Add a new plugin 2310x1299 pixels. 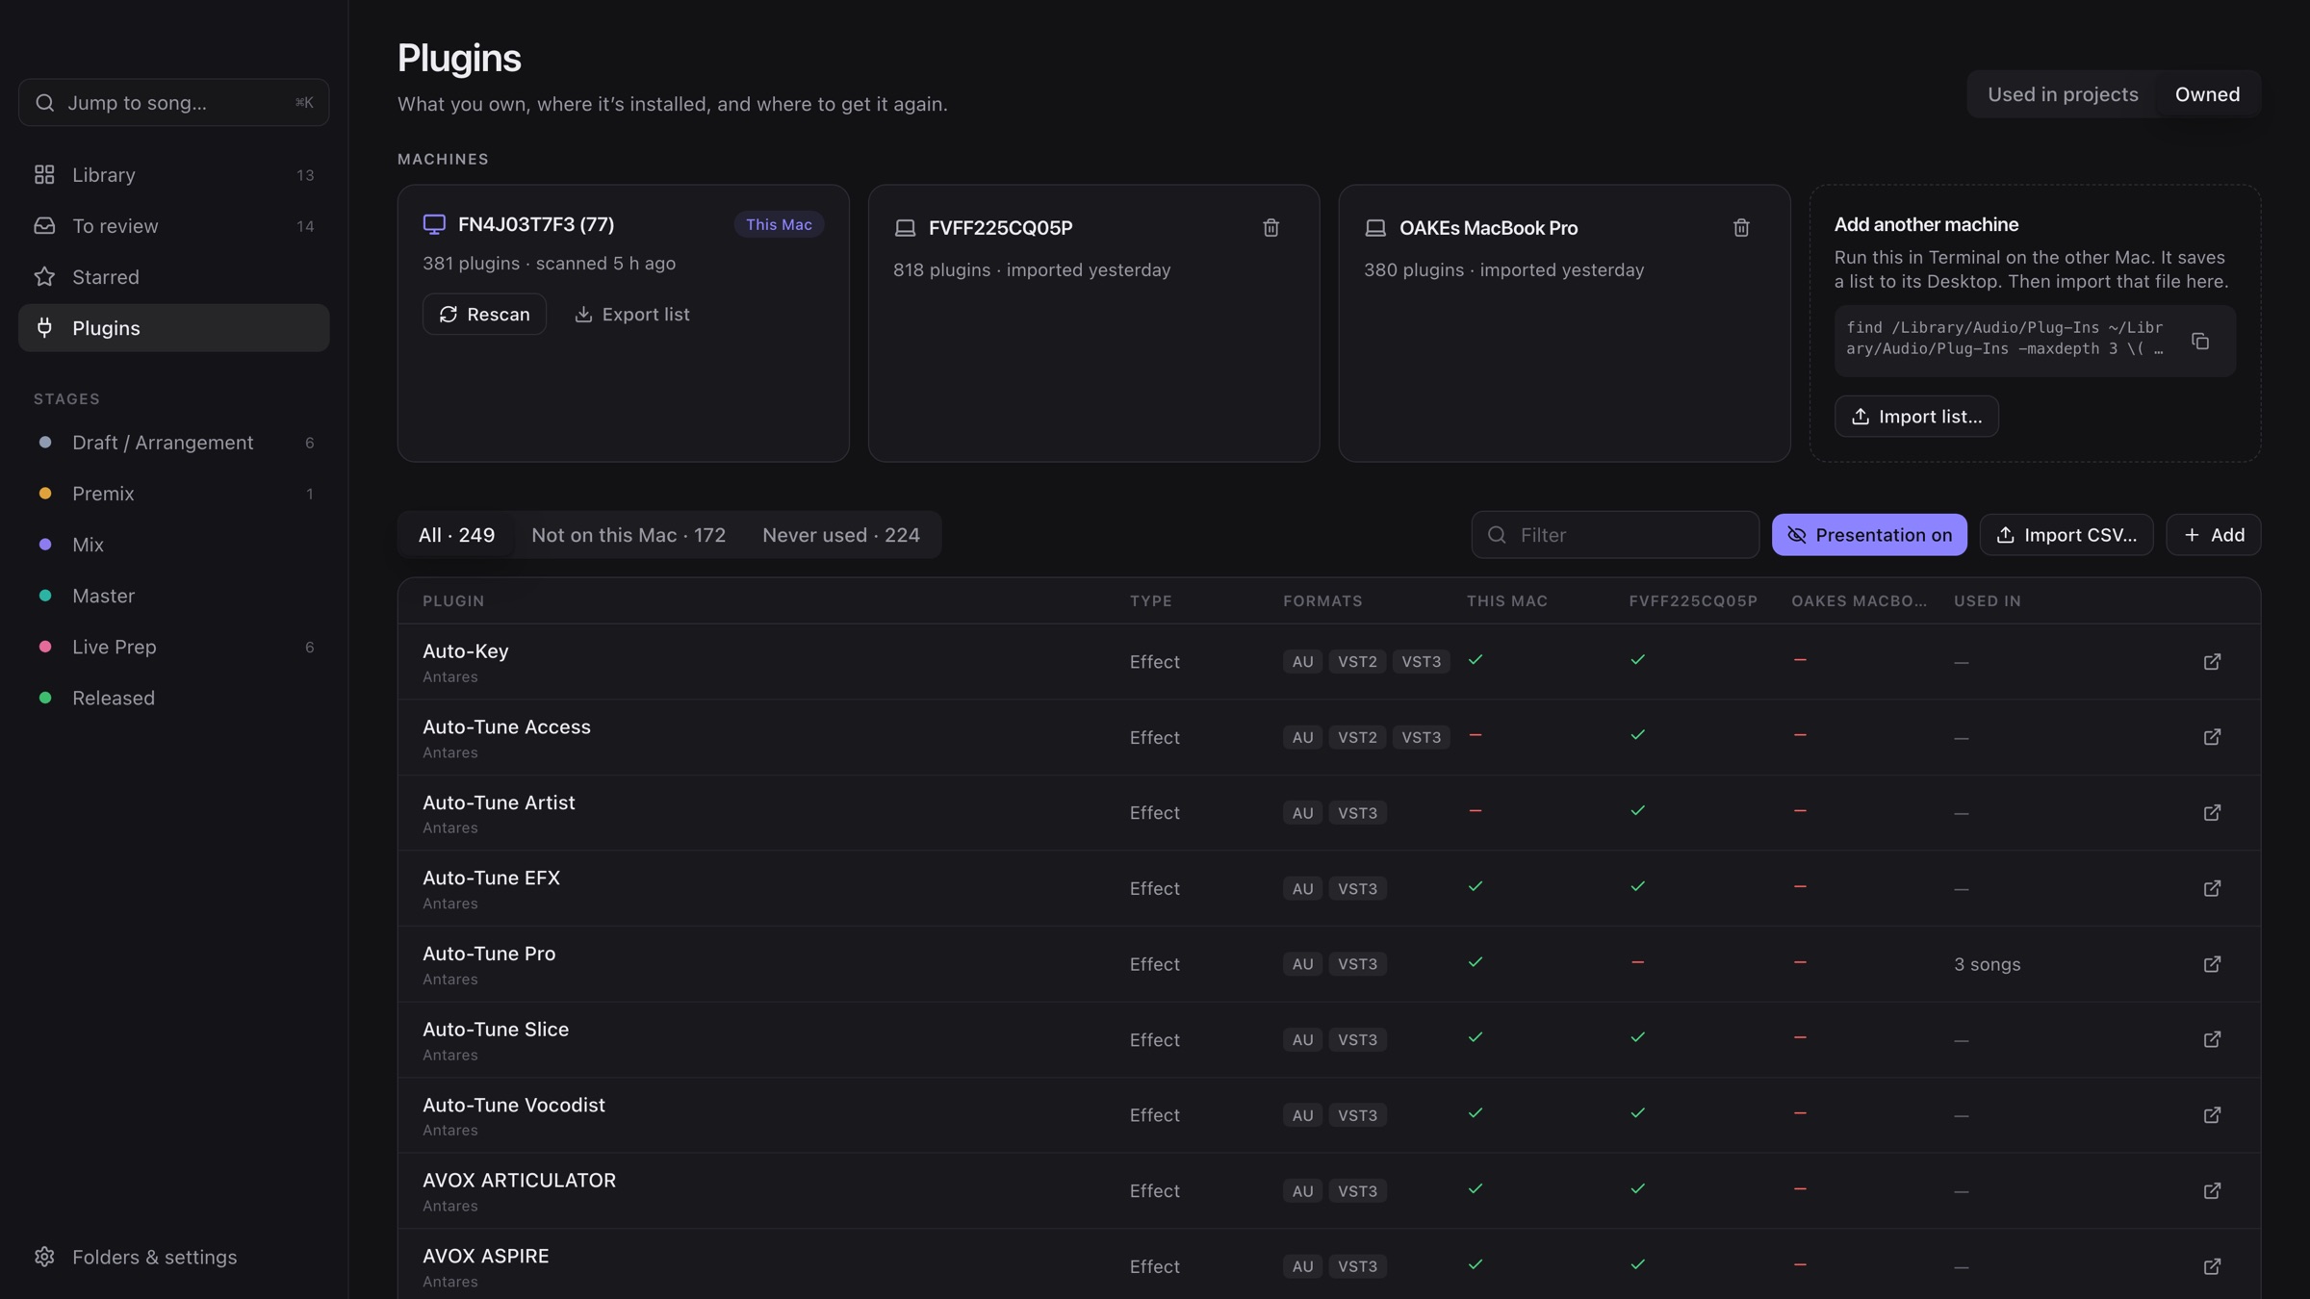(x=2214, y=535)
